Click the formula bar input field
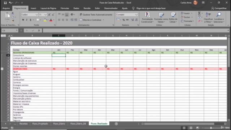Viewport: 231px width, 130px height. [x=135, y=30]
